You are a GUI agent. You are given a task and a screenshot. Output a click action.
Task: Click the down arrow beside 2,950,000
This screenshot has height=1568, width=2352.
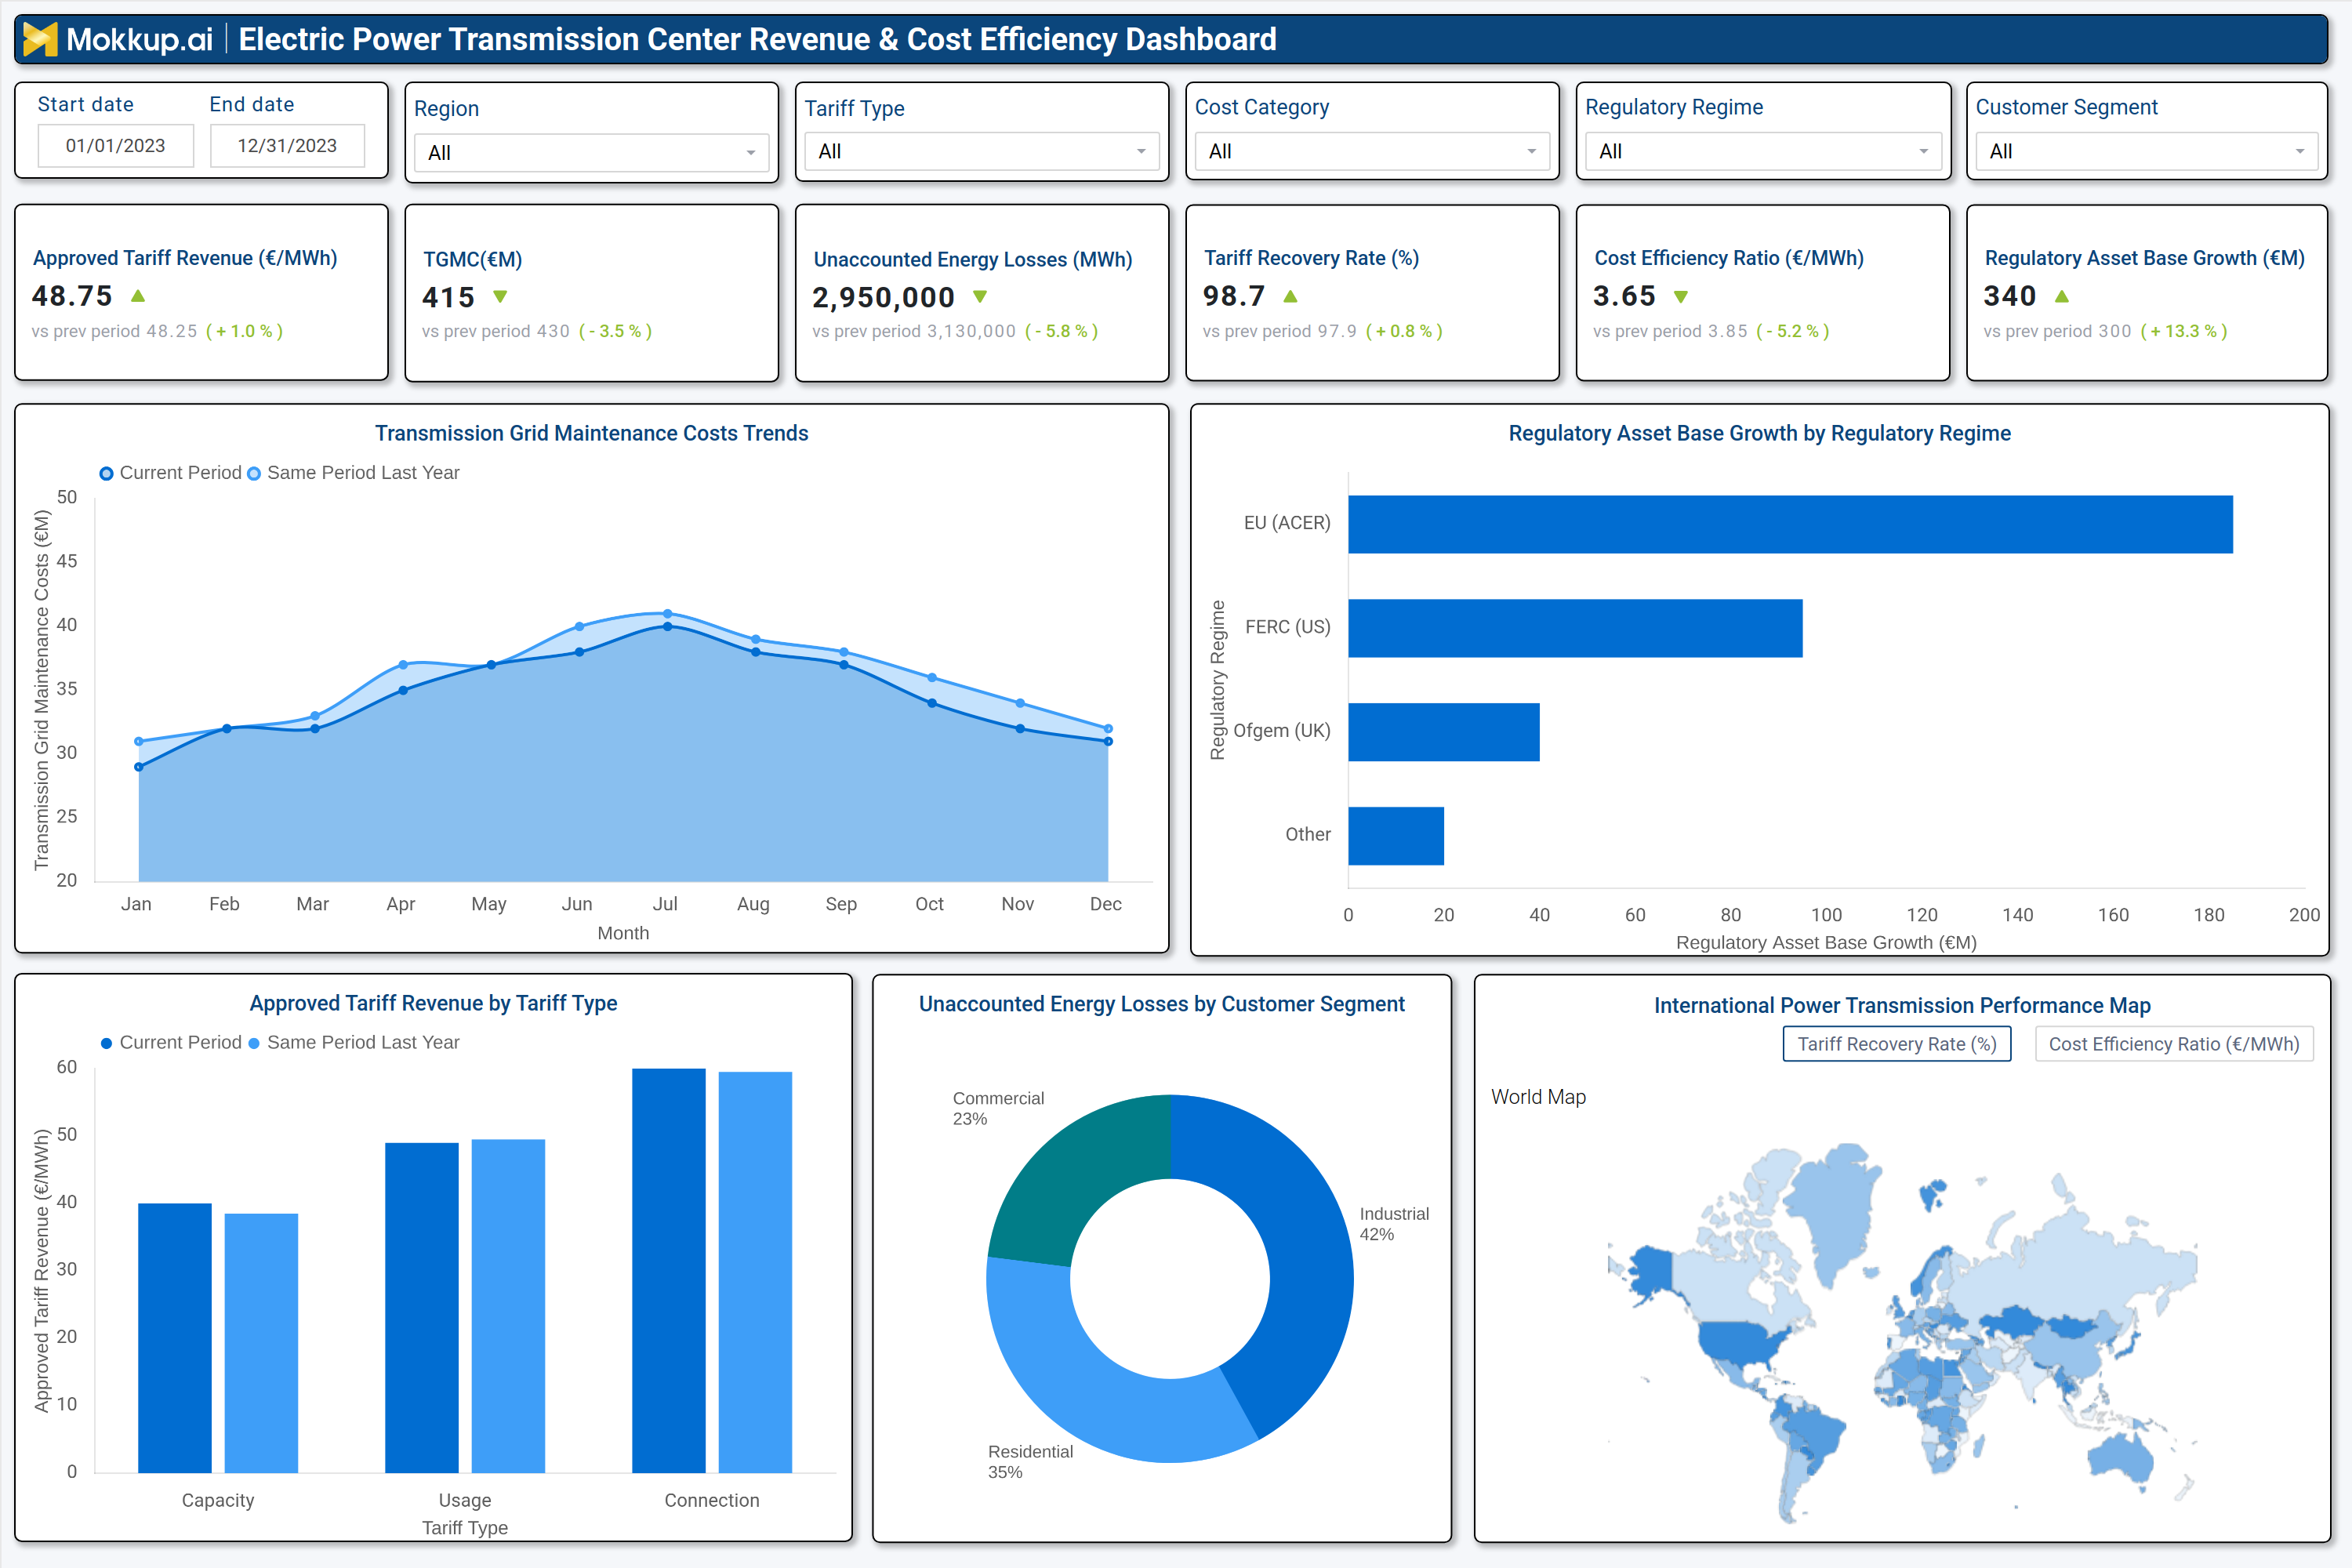click(980, 297)
